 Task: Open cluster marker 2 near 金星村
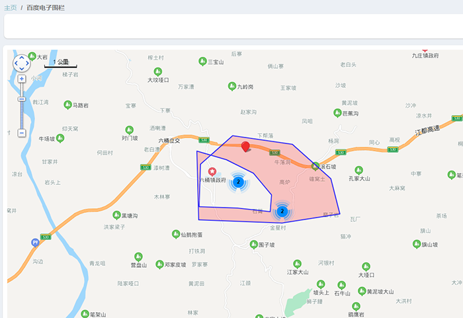(282, 211)
